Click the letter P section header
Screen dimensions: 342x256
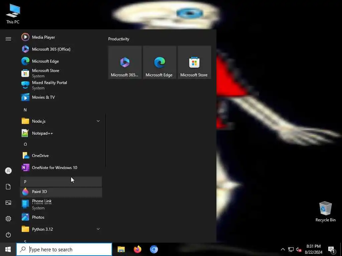(61, 182)
